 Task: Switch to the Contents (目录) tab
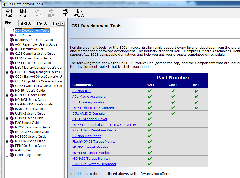tap(10, 23)
